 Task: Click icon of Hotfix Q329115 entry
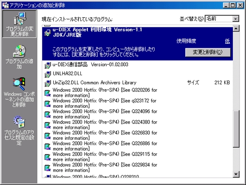point(48,157)
